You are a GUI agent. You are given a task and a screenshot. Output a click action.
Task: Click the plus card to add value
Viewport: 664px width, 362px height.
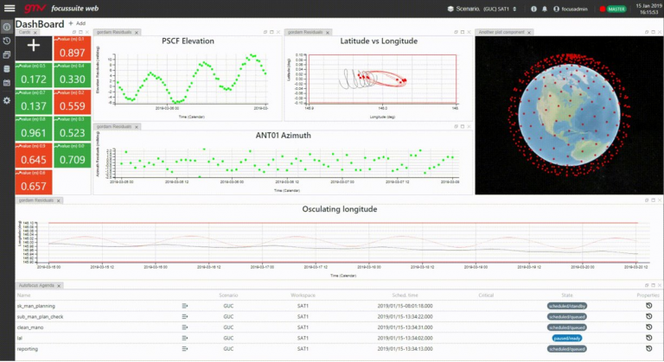[x=34, y=48]
